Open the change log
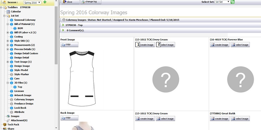Image resolution: width=261 pixels, height=130 pixels. (91, 2)
